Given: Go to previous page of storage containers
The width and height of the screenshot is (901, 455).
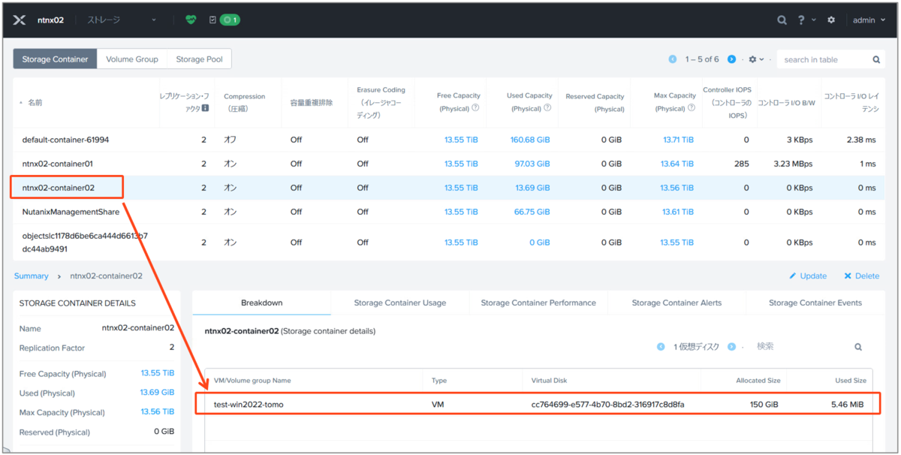Looking at the screenshot, I should [x=673, y=59].
